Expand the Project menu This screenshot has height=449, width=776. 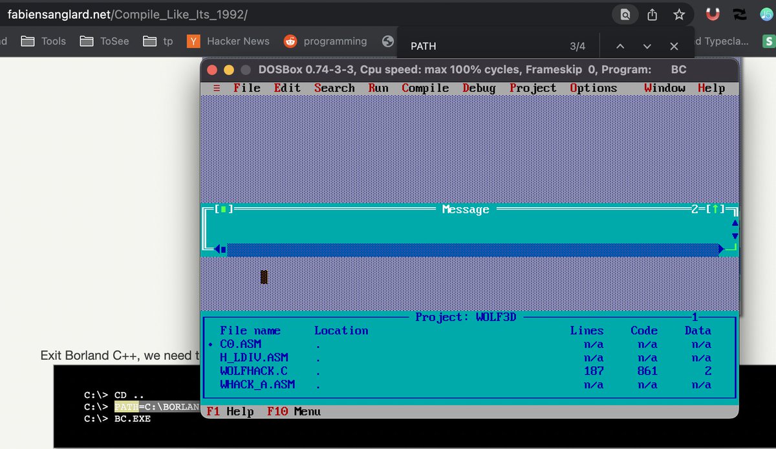(532, 89)
